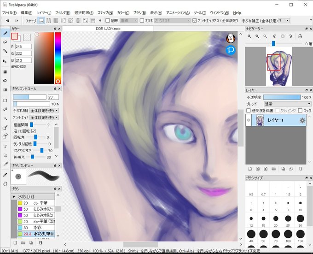Select the Text tool
The height and width of the screenshot is (254, 313).
point(5,147)
